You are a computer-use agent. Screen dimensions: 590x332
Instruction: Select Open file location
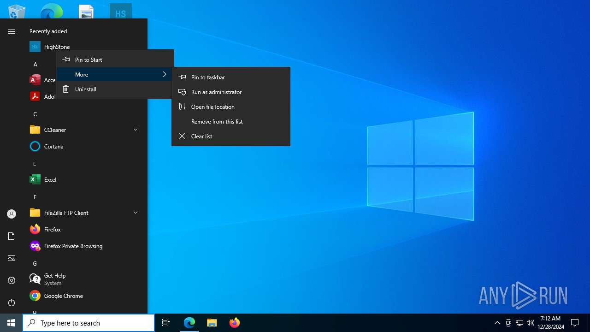click(x=231, y=107)
